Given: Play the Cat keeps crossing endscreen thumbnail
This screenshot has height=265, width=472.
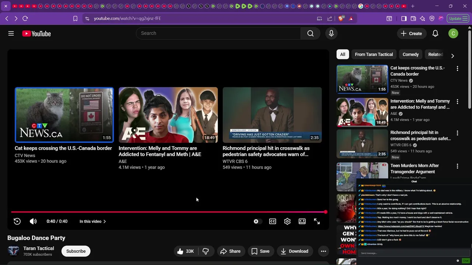Looking at the screenshot, I should coord(64,115).
